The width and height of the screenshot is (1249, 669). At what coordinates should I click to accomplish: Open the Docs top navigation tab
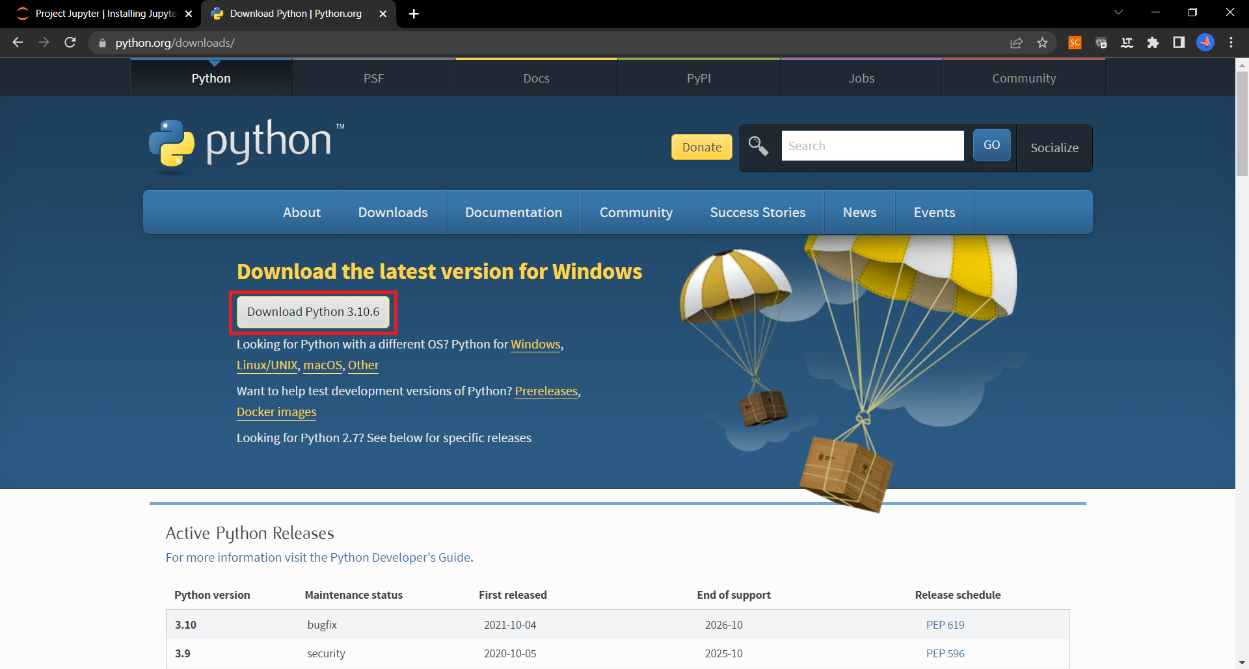[x=536, y=78]
